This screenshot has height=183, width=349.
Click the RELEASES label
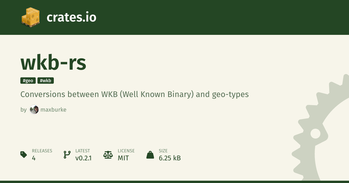point(42,151)
